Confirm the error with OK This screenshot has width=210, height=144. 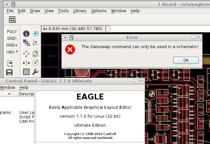point(186,60)
